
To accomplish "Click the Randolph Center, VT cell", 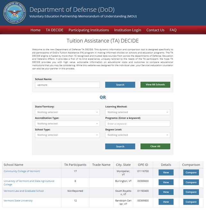I will tap(123, 202).
